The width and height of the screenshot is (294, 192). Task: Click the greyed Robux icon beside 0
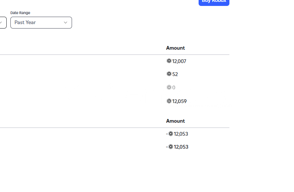tap(169, 87)
